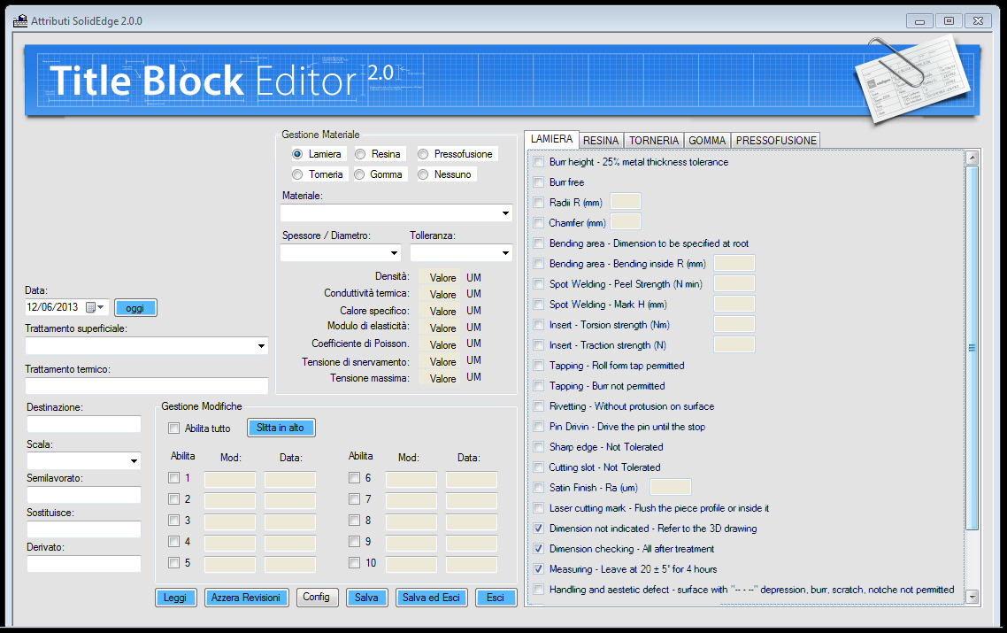Screen dimensions: 1007x633
Task: Open the date field dropdown arrow
Action: (x=101, y=307)
